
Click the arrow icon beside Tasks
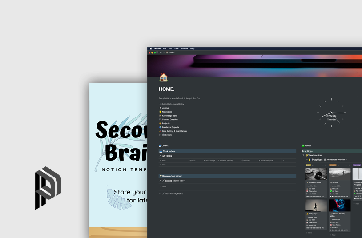(x=160, y=156)
